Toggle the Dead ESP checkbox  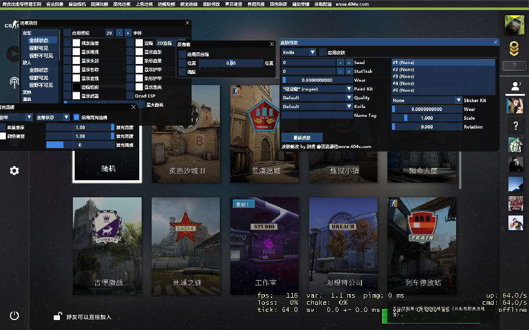click(130, 96)
